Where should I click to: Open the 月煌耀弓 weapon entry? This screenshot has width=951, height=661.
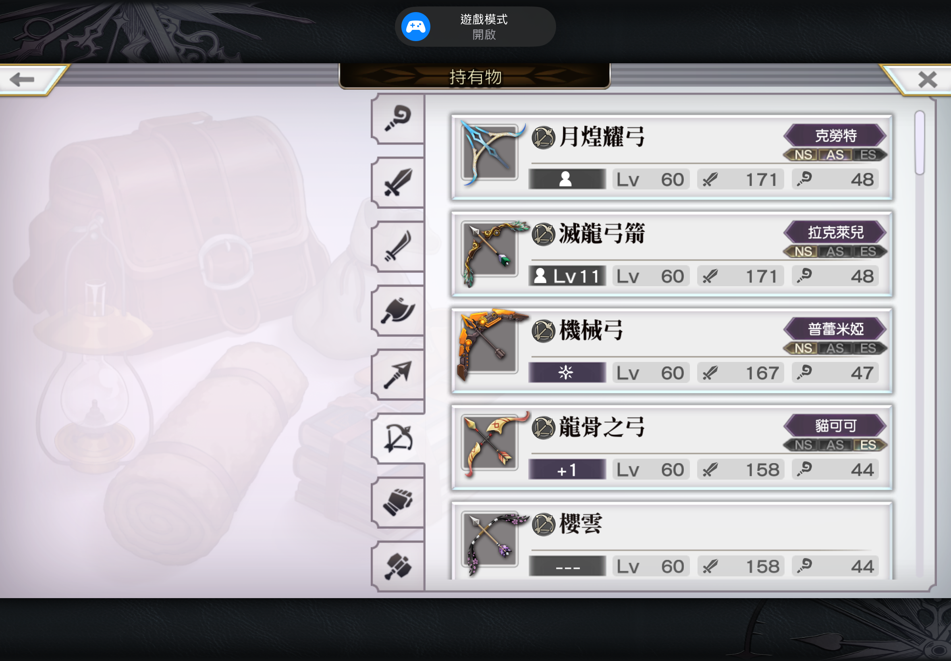pos(671,157)
